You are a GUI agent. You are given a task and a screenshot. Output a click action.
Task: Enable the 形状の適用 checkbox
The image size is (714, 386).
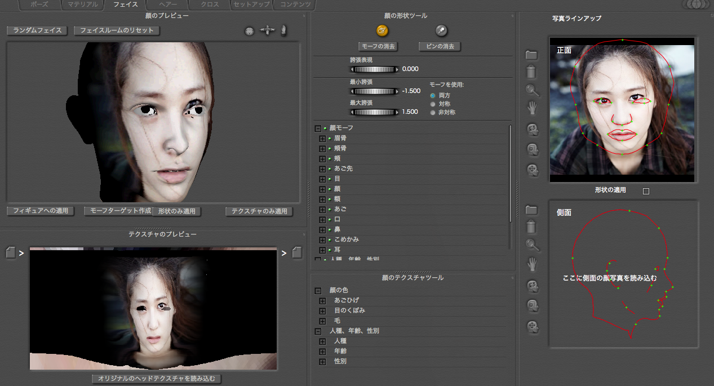tap(646, 191)
